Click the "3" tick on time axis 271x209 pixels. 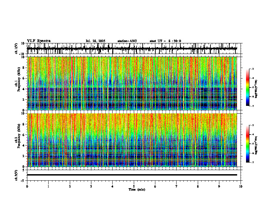(91, 186)
